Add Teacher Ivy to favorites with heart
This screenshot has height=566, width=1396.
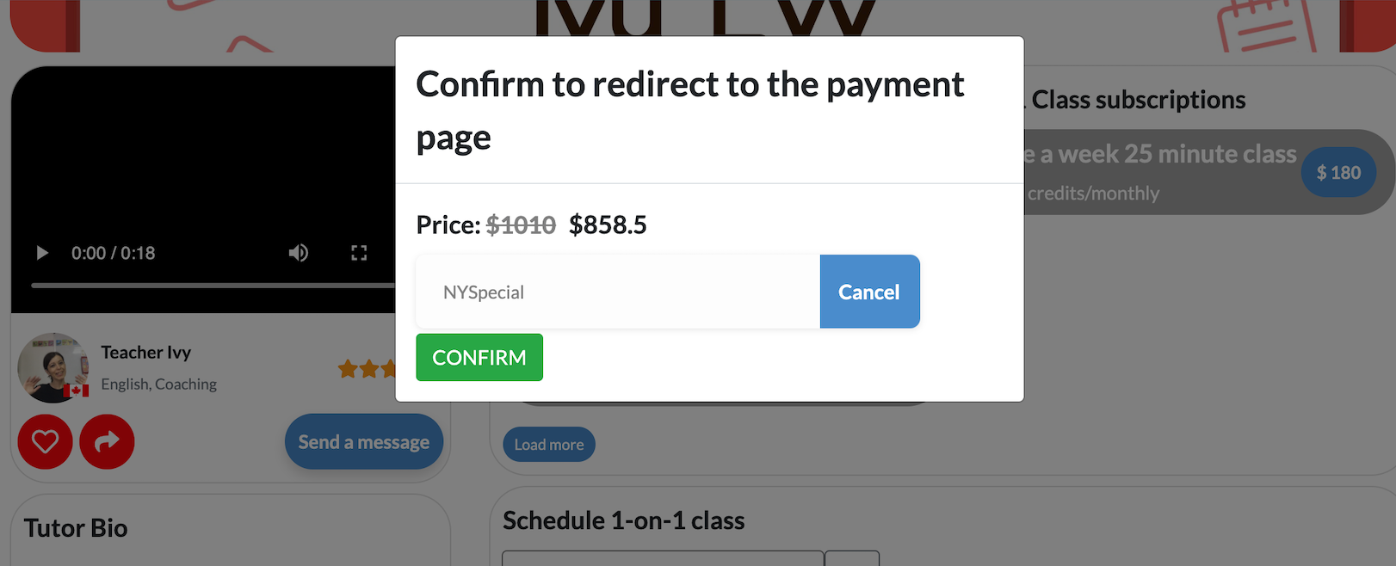[x=46, y=442]
